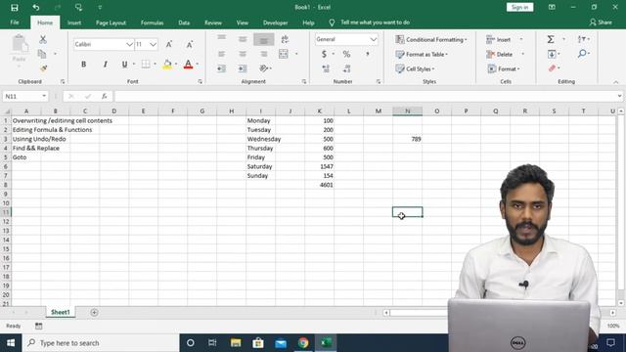Open Cell Styles gallery

tap(415, 69)
